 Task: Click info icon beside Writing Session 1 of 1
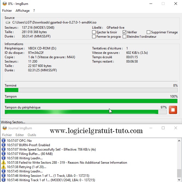tap(4, 175)
